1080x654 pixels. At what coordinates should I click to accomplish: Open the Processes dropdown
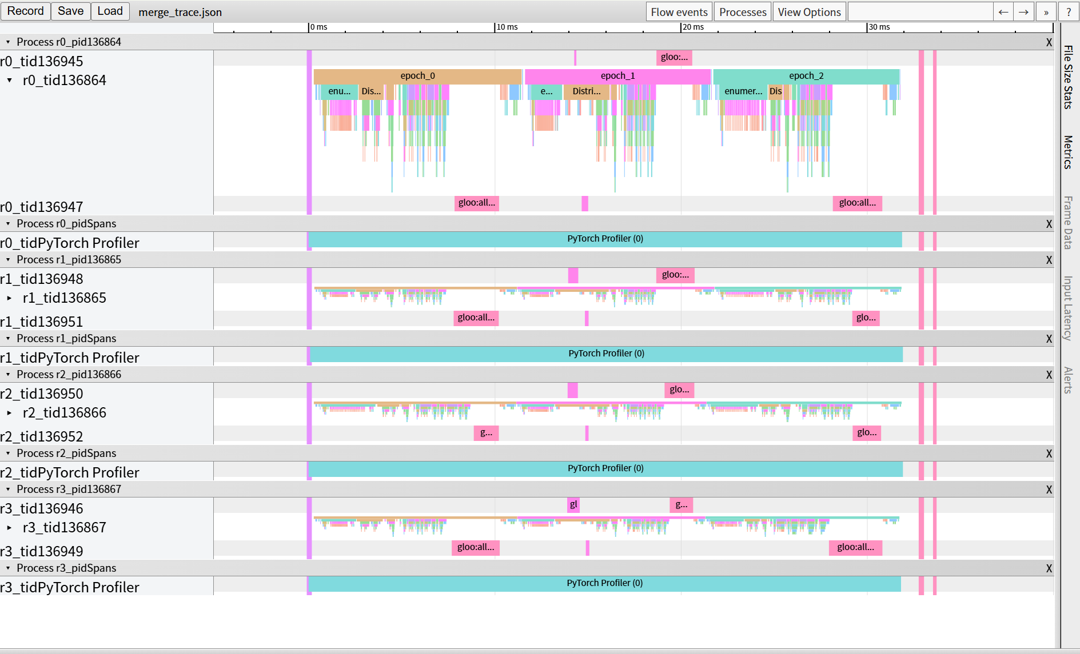(743, 12)
